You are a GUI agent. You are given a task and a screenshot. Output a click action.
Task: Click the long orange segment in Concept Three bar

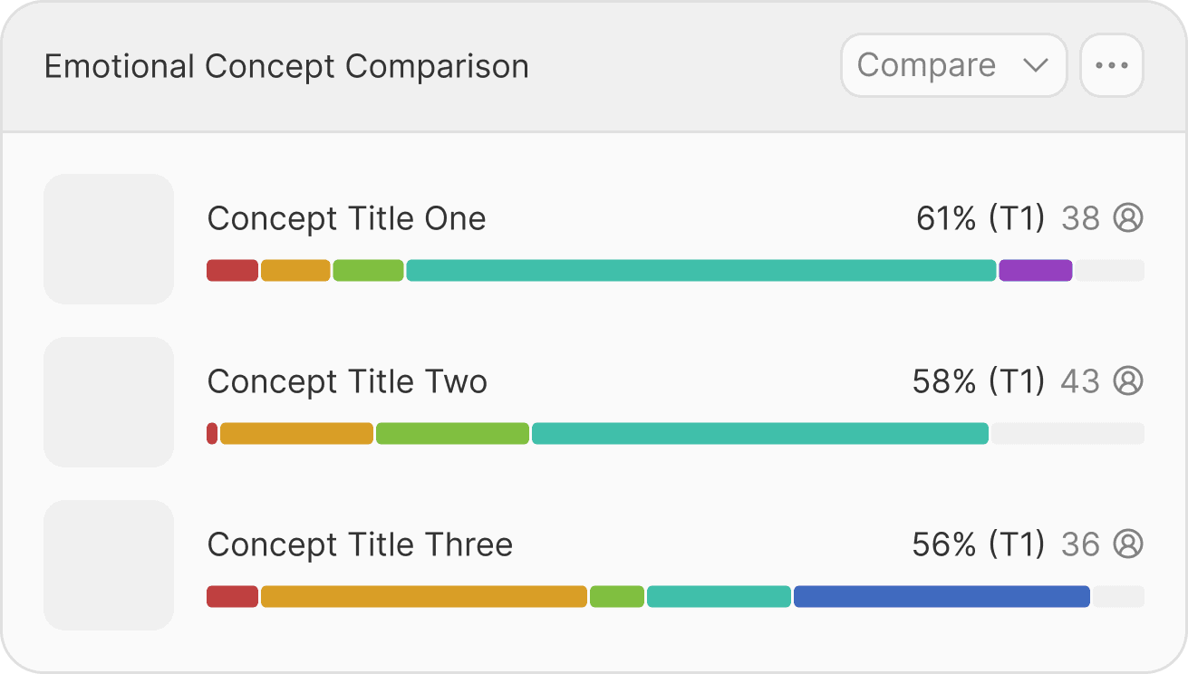point(423,596)
